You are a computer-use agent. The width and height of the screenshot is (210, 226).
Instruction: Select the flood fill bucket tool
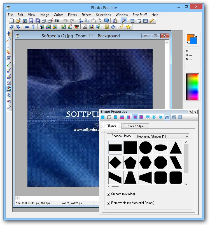click(x=9, y=95)
